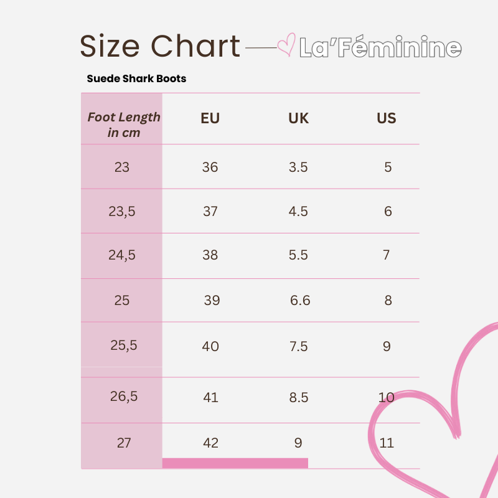Image resolution: width=498 pixels, height=498 pixels.
Task: Click the 23,5 foot length cell
Action: point(122,212)
